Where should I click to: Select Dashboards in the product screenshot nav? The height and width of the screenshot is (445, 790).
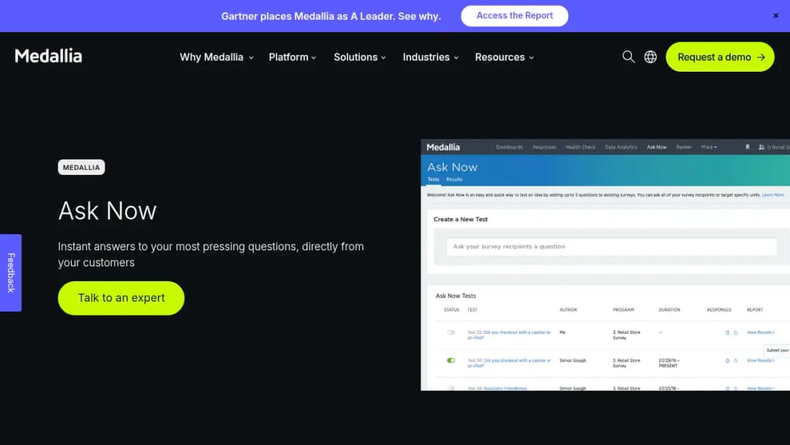[509, 147]
